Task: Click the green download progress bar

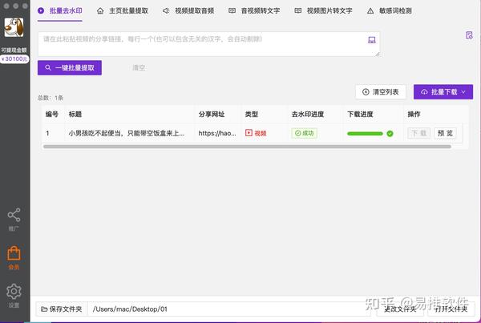Action: pos(365,133)
